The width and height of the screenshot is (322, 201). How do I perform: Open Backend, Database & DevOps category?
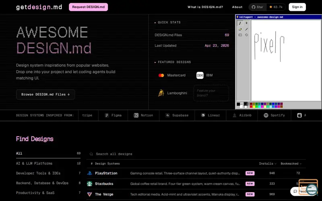tap(48, 183)
